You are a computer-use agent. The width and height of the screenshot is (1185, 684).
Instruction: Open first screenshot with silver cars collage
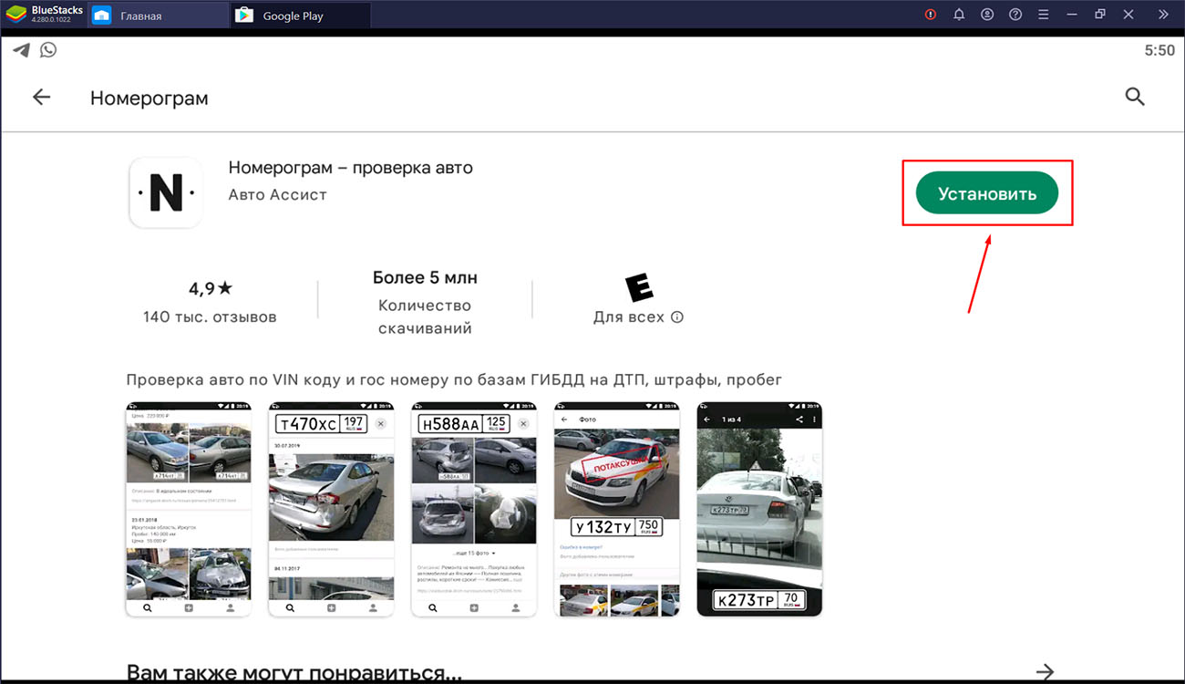point(189,509)
